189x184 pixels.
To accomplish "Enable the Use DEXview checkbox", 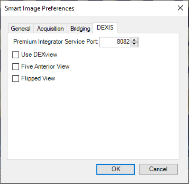I will tap(15, 55).
